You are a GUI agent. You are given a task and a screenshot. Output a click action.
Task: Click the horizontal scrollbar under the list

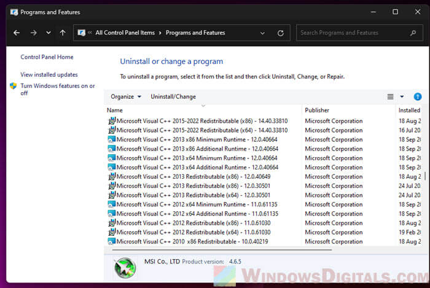222,250
